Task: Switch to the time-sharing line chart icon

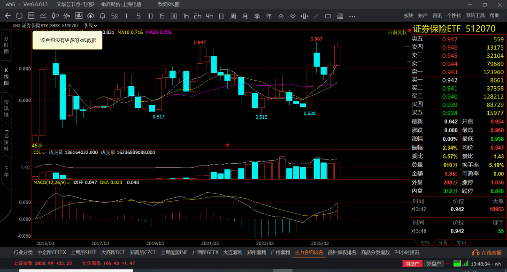Action: point(43,16)
